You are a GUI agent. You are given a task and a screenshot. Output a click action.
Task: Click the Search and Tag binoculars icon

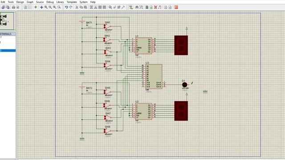click(137, 7)
